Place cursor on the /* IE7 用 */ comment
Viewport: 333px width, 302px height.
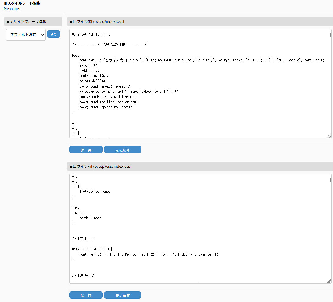(x=83, y=239)
